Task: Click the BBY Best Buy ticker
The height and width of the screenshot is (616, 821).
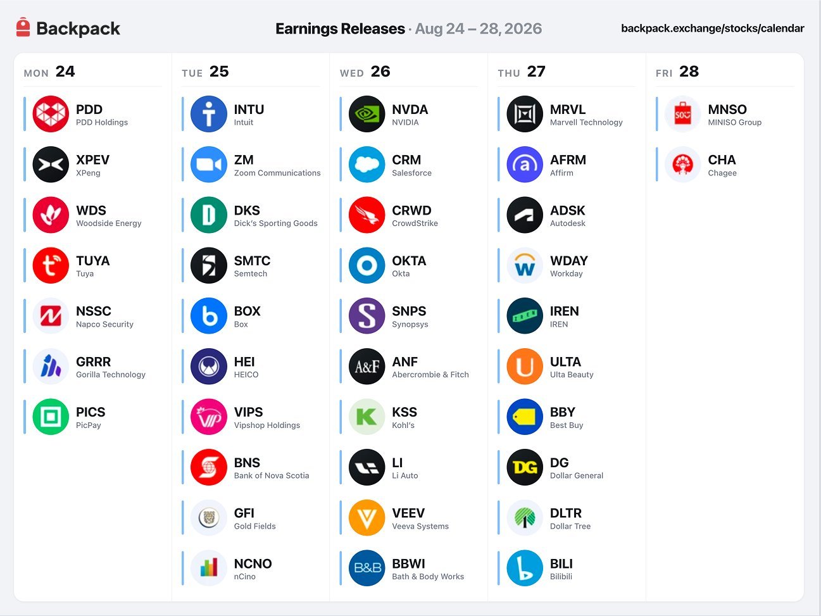Action: pos(563,412)
